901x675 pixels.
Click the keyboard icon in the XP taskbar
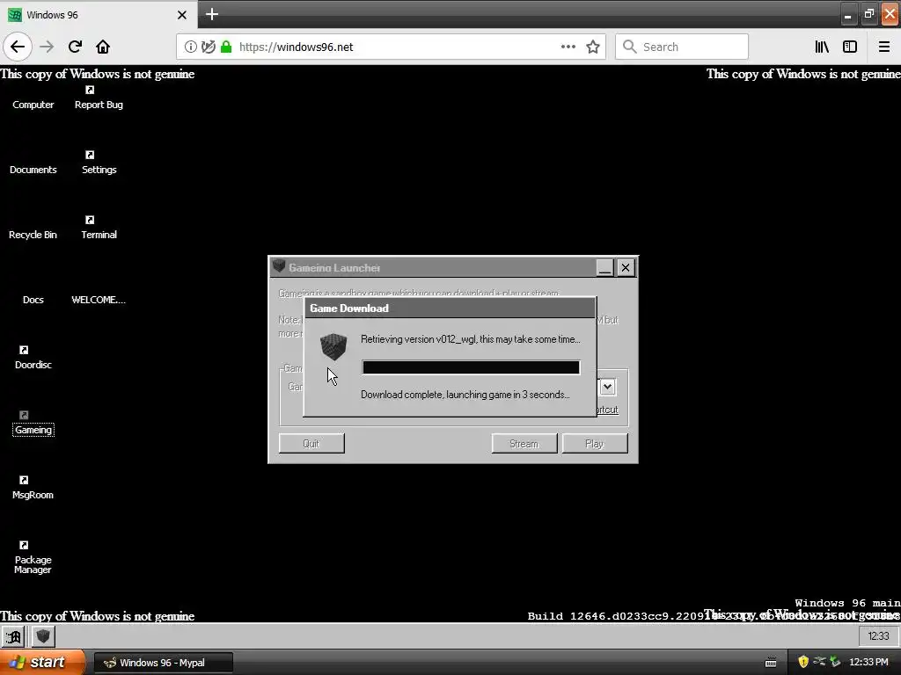click(x=771, y=663)
